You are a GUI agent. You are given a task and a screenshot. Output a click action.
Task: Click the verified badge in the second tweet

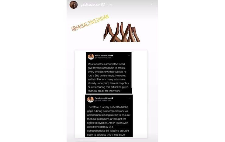[112, 98]
